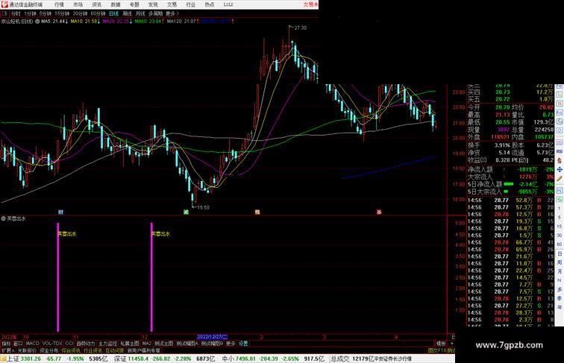Expand 更多 in the indicator tab bar
Viewport: 564px width, 363px height.
tap(231, 344)
